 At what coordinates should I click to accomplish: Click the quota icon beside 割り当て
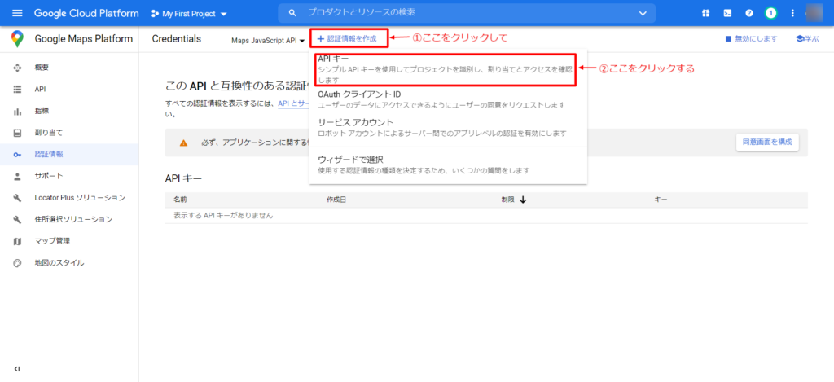[18, 133]
